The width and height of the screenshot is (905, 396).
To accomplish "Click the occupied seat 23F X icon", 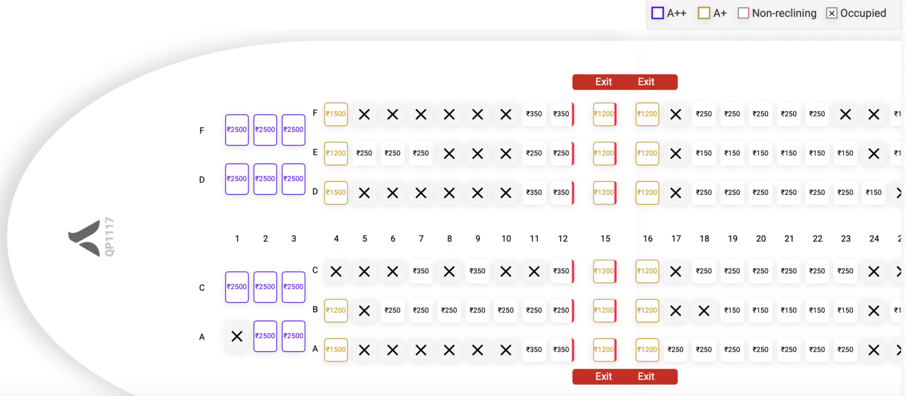I will coord(845,114).
